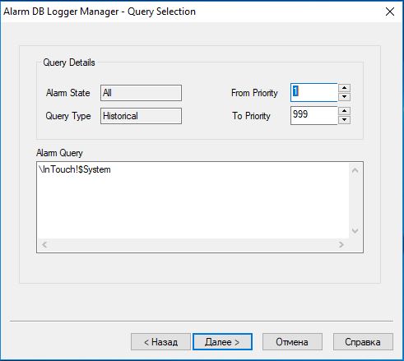
Task: Click the Alarm Query horizontal scroll right arrow
Action: 341,244
